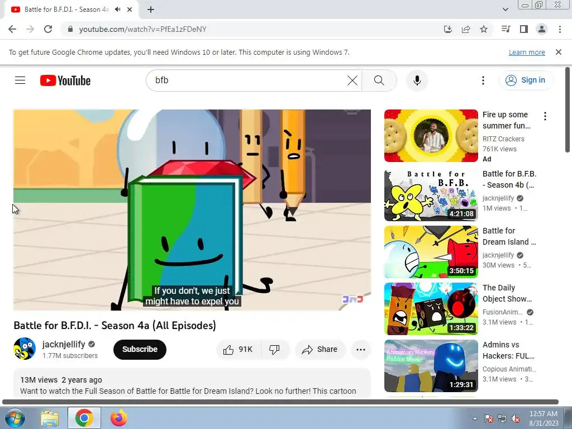This screenshot has width=572, height=429.
Task: Open the Windows Start menu
Action: point(15,418)
